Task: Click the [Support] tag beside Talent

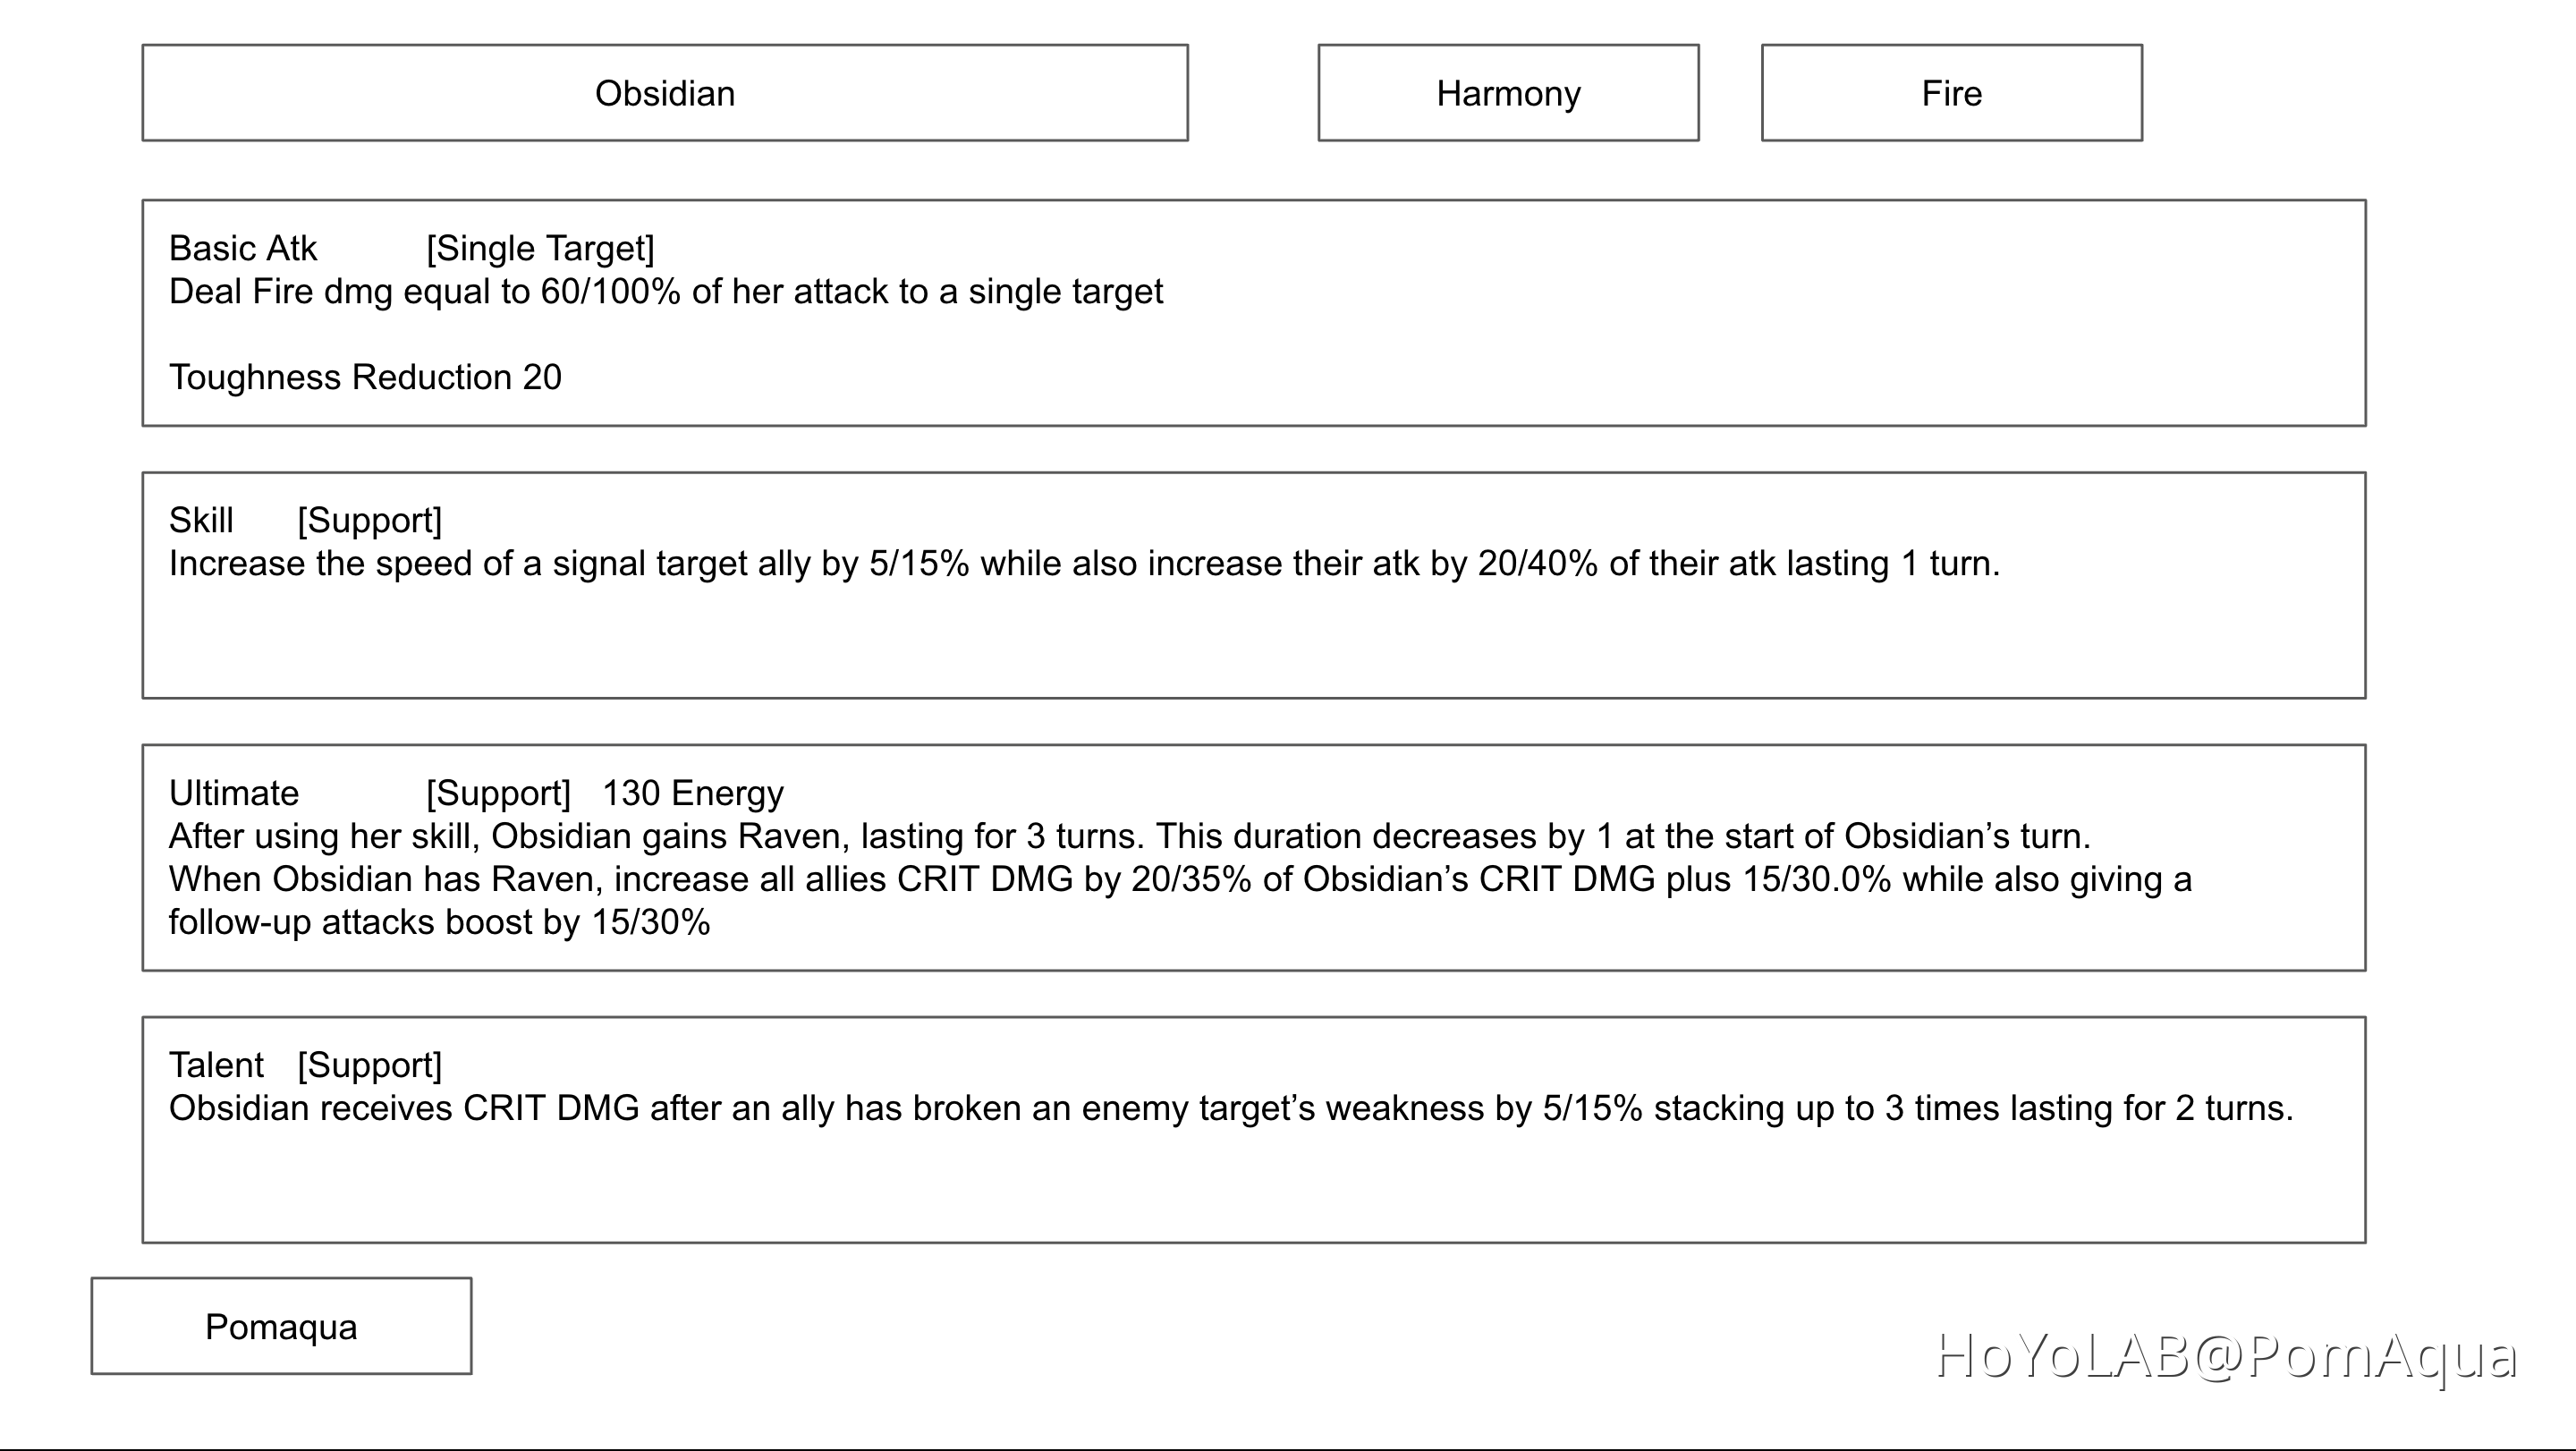Action: point(369,1065)
